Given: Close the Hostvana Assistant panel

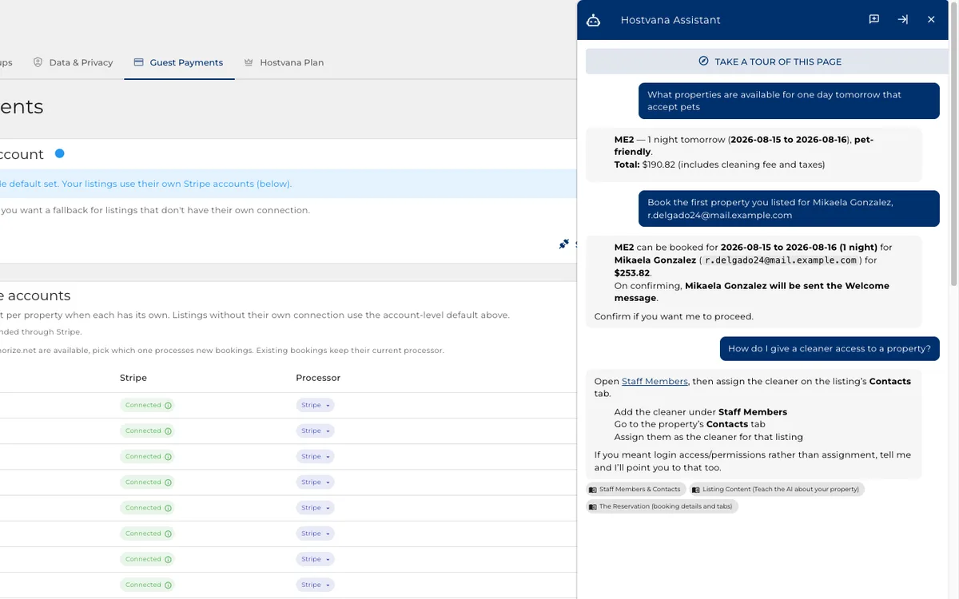Looking at the screenshot, I should 931,19.
